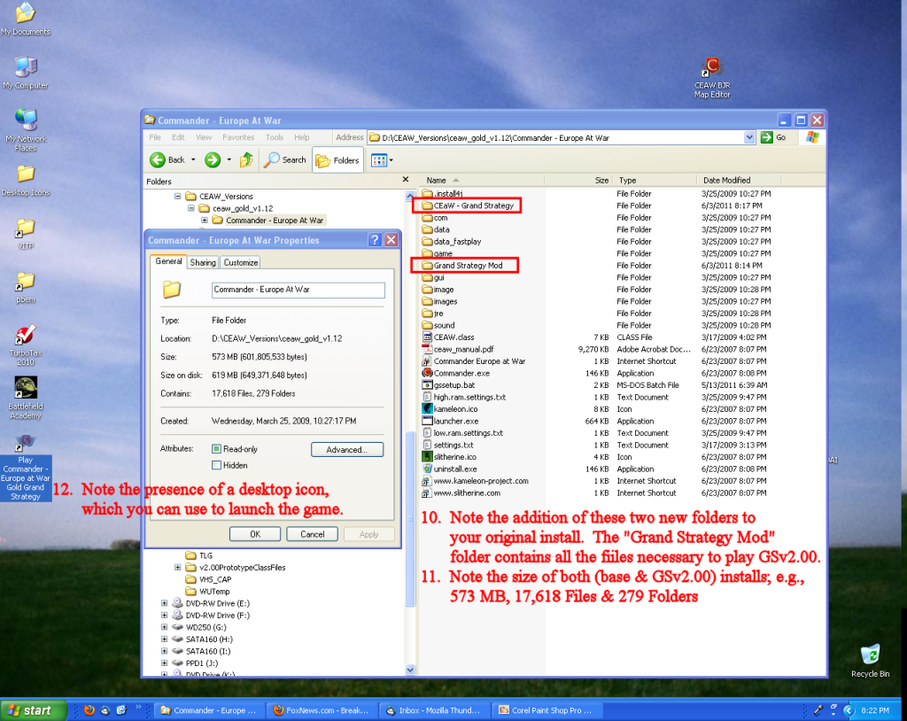Collapse the CEAW_Versions tree node

[x=177, y=196]
